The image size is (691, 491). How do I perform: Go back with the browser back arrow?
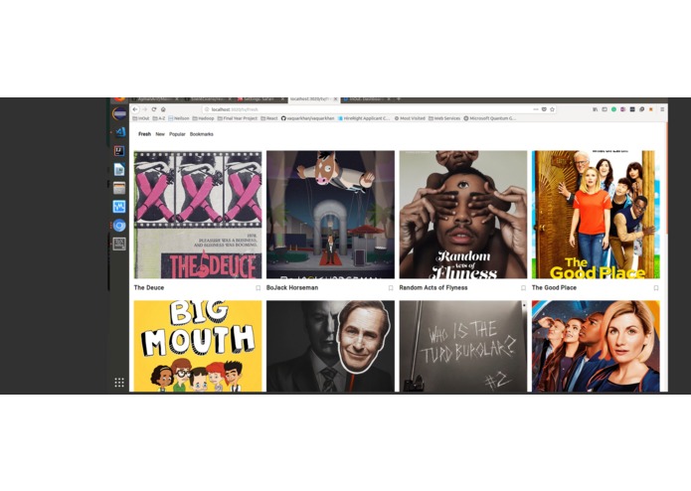(135, 109)
